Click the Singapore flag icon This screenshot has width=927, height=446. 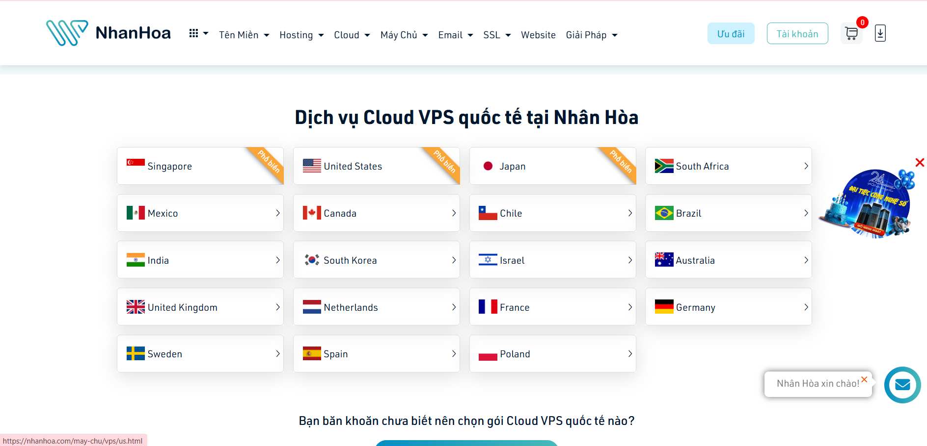(x=136, y=163)
